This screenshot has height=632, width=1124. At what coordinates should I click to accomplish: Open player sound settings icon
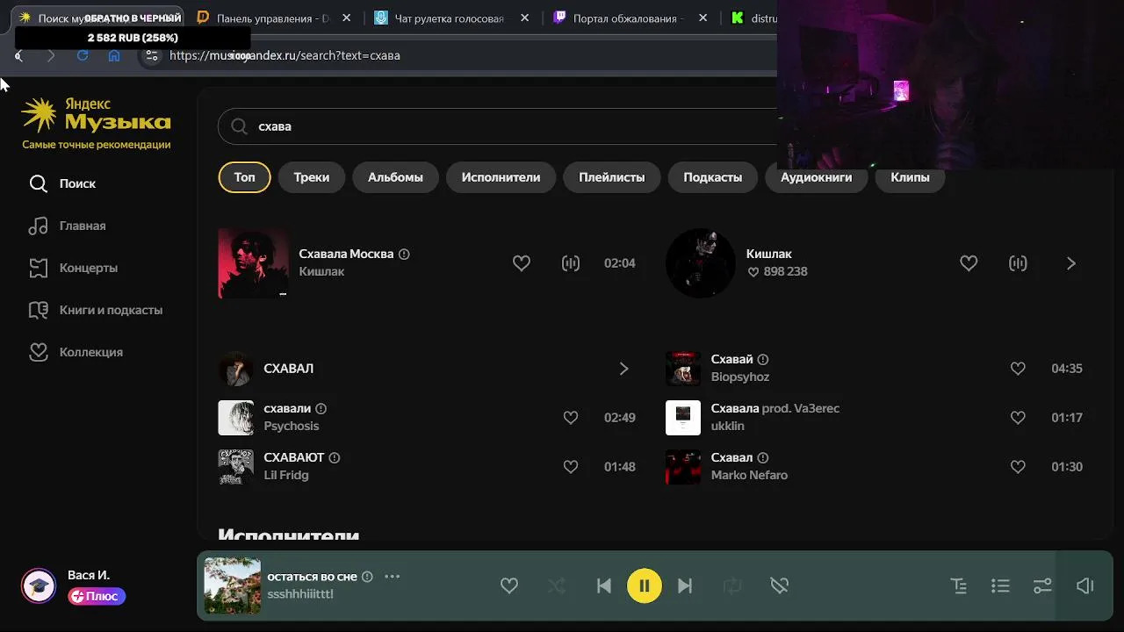pos(1042,586)
